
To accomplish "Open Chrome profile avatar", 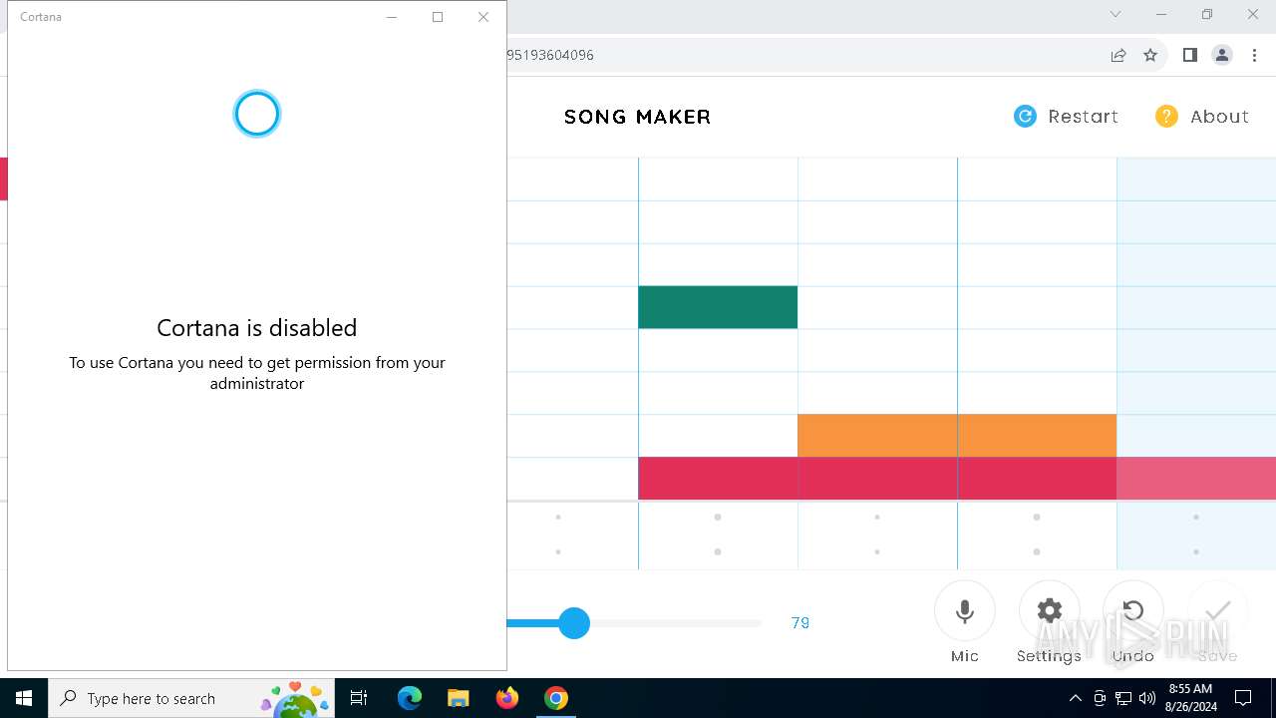I will click(1222, 55).
